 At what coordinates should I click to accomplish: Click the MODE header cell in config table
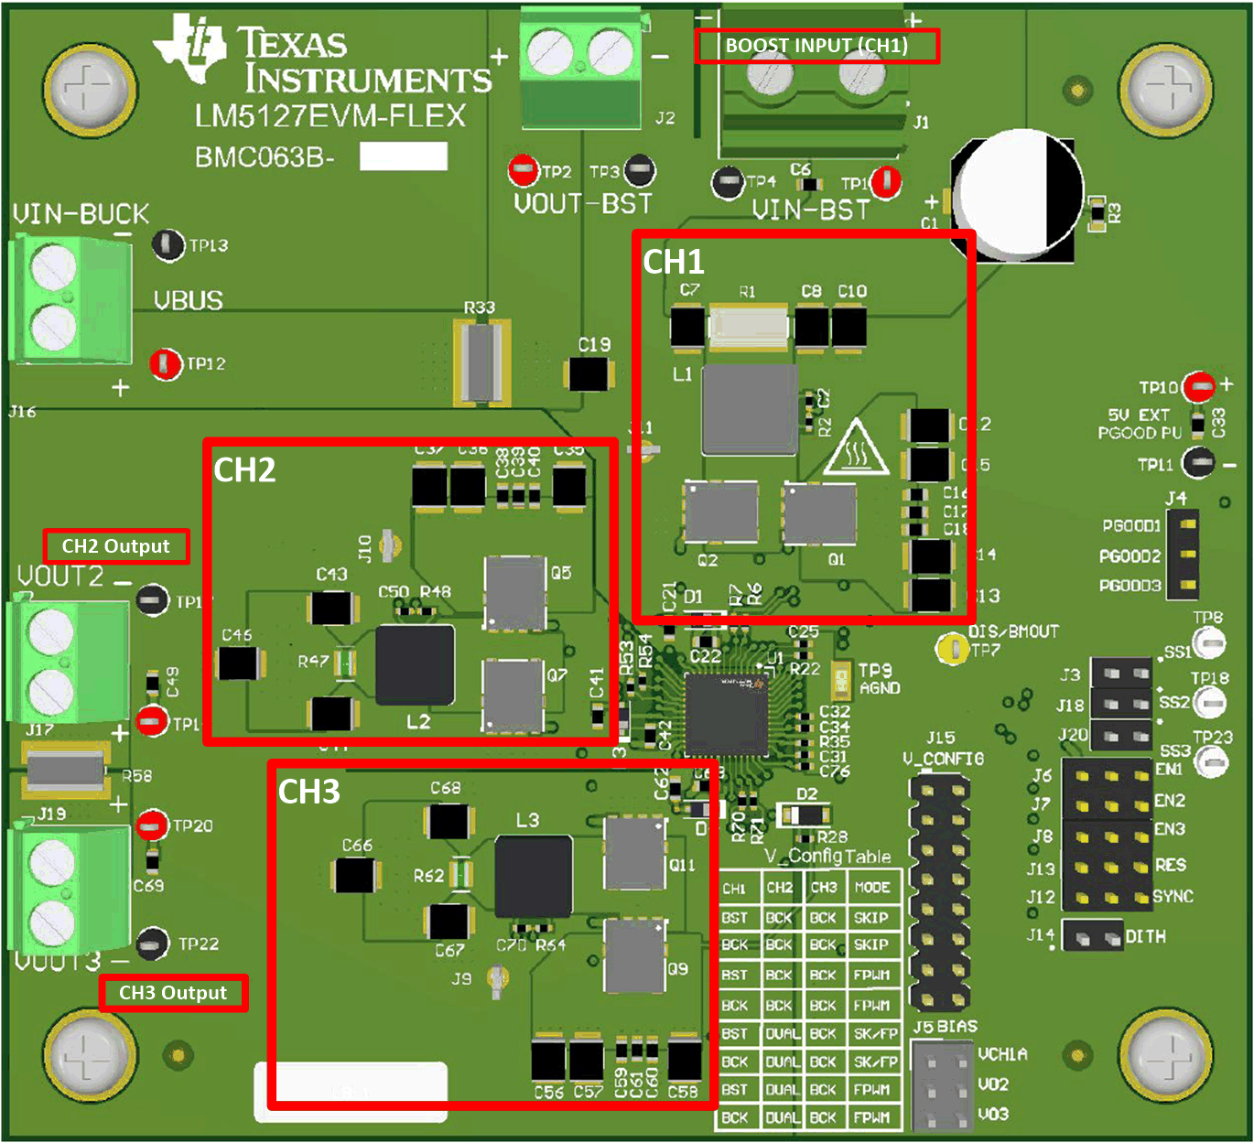point(872,888)
